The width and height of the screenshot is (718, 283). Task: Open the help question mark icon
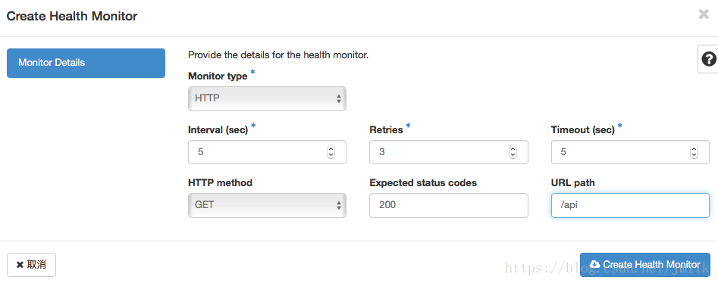709,59
